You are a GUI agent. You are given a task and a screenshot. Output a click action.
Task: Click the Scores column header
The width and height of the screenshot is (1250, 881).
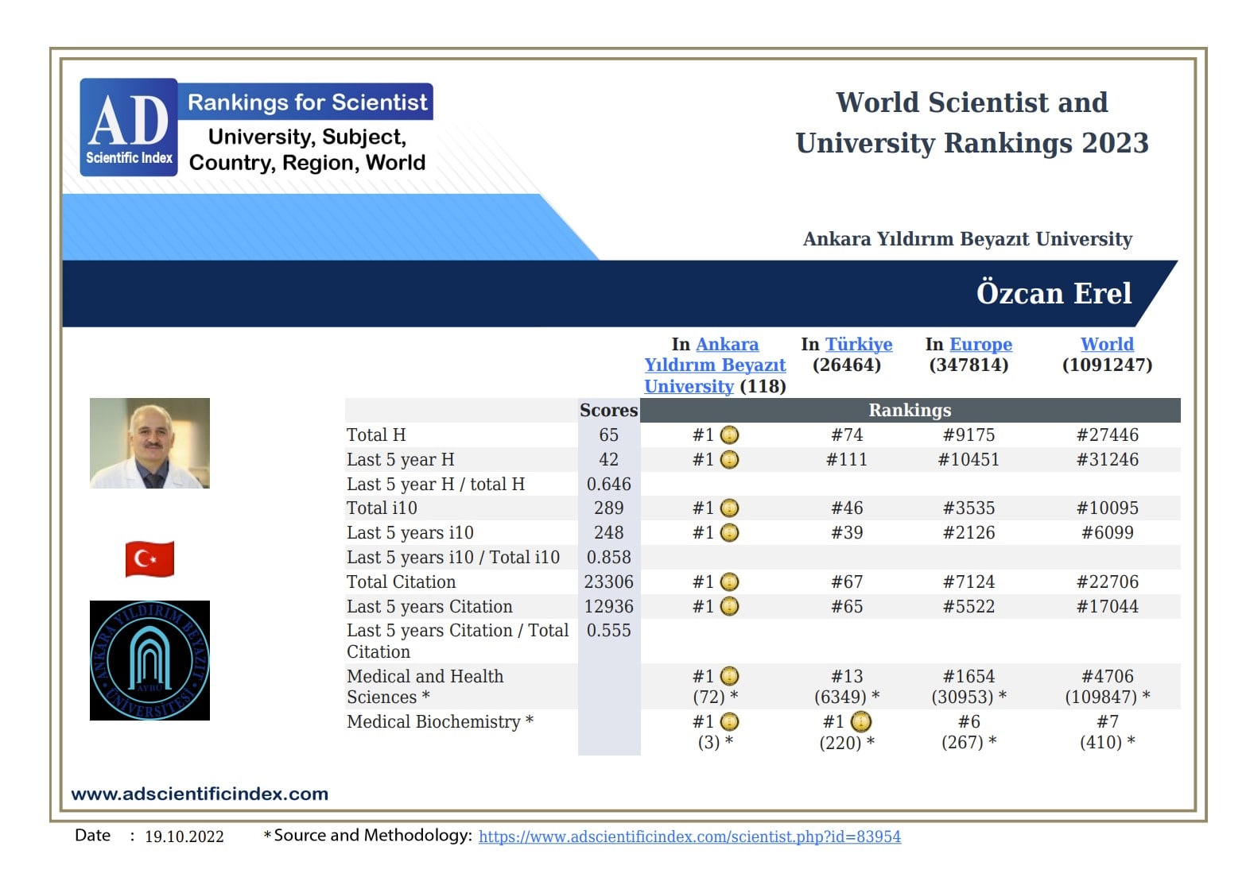click(608, 410)
